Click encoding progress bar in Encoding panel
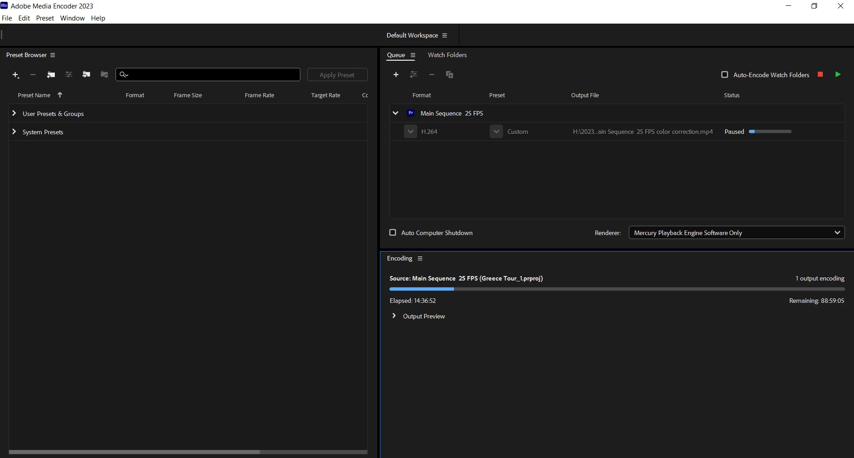 pos(617,289)
